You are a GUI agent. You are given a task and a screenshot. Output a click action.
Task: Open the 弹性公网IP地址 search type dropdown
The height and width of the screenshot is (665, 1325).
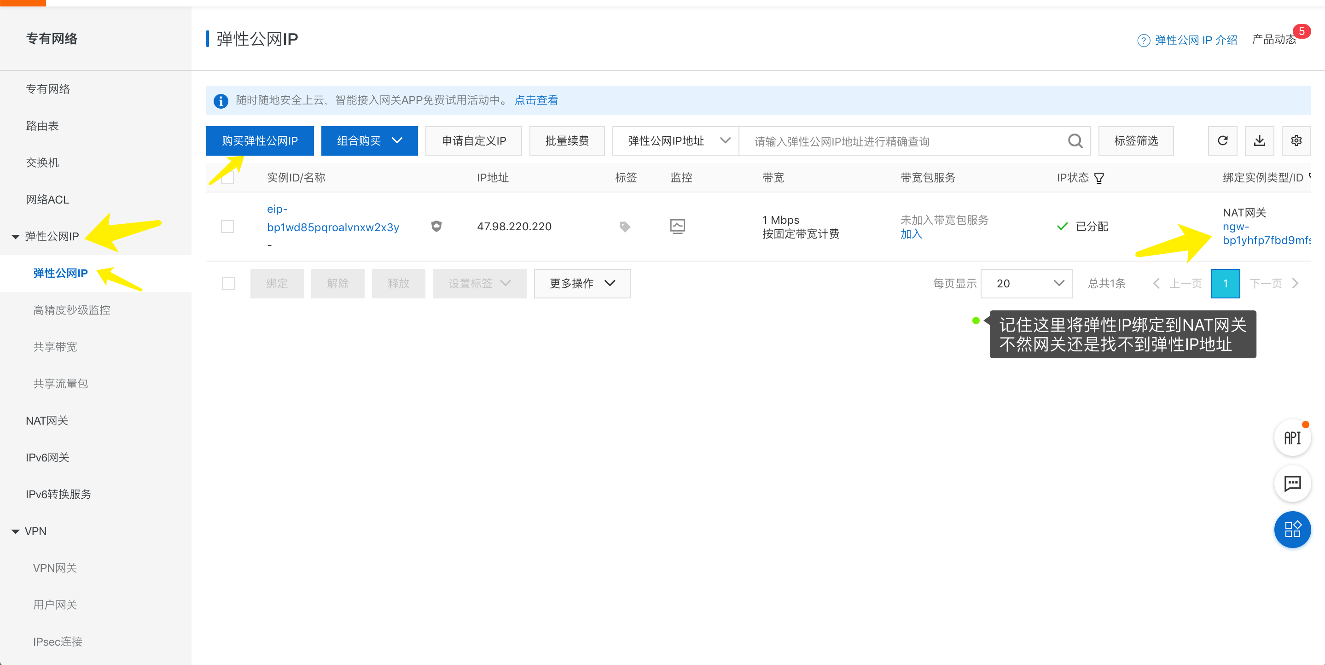tap(675, 140)
